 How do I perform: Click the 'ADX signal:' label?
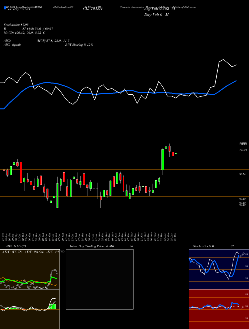pos(12,45)
